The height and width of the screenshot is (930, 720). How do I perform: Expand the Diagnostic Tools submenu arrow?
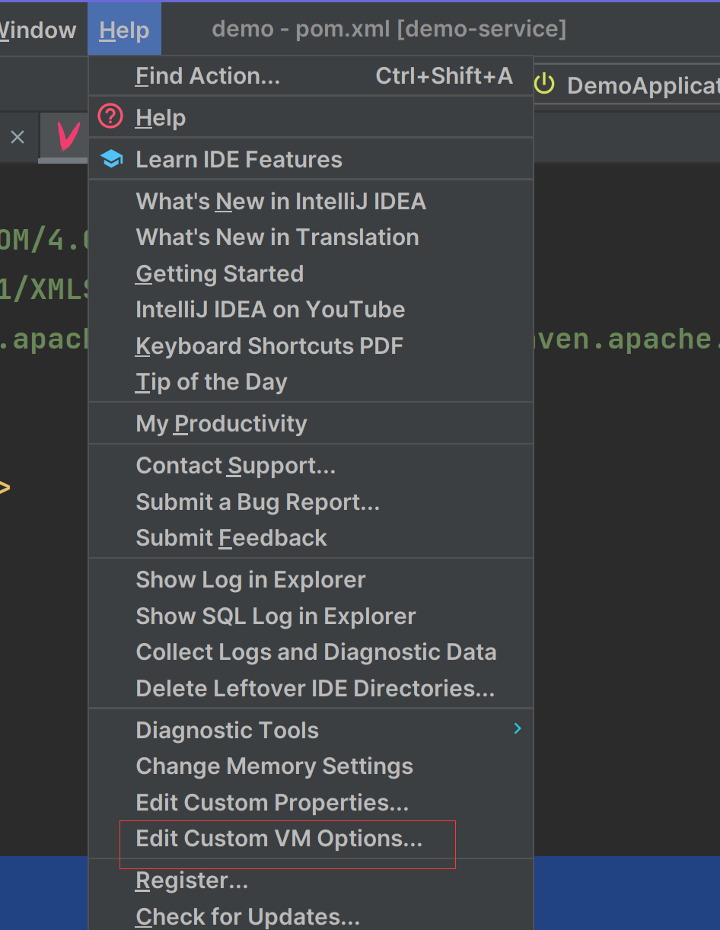coord(518,729)
